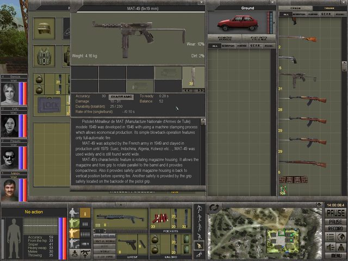Click the large PAUSE button
This screenshot has height=261, width=348.
tap(335, 213)
